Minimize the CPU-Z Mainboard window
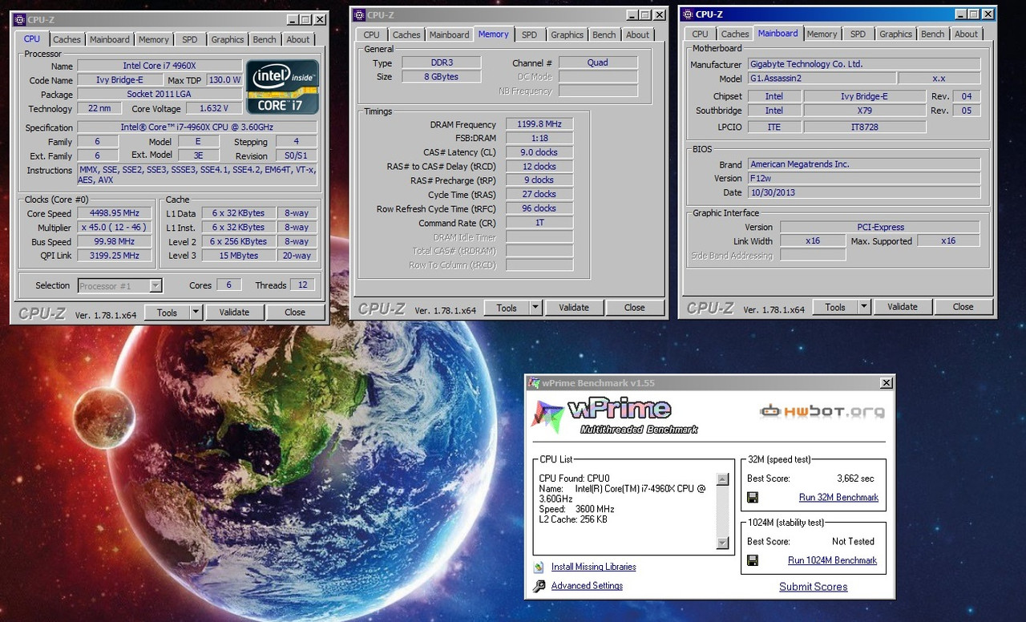Image resolution: width=1026 pixels, height=622 pixels. pos(959,14)
